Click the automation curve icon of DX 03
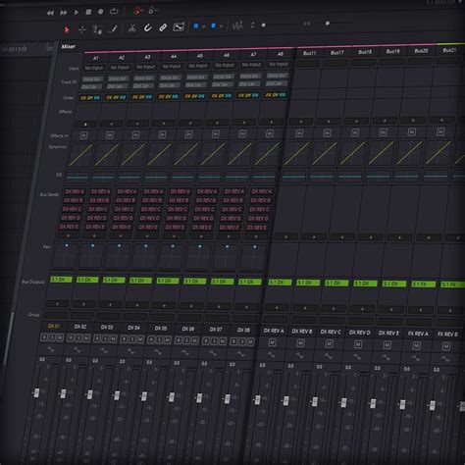Screen dimensions: 465x465 pyautogui.click(x=104, y=351)
